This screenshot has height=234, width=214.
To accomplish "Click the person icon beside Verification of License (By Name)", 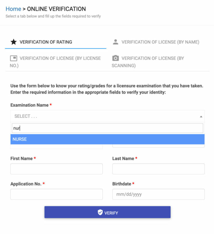I will [x=115, y=42].
